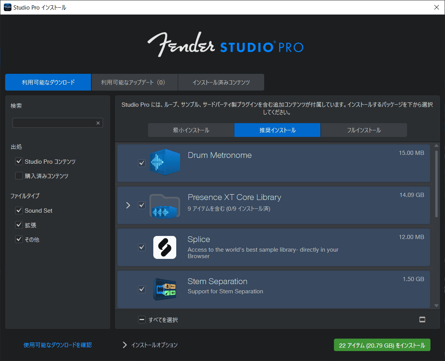Click the 使用可能なダウンロードを確認 link

pyautogui.click(x=57, y=345)
